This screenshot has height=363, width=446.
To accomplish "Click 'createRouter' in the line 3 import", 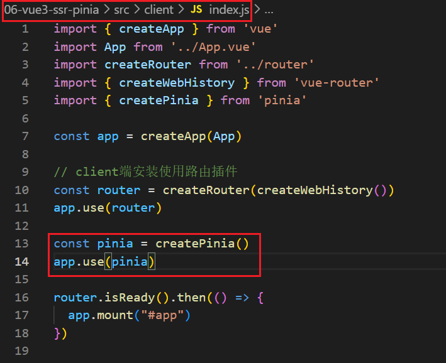I will [148, 65].
